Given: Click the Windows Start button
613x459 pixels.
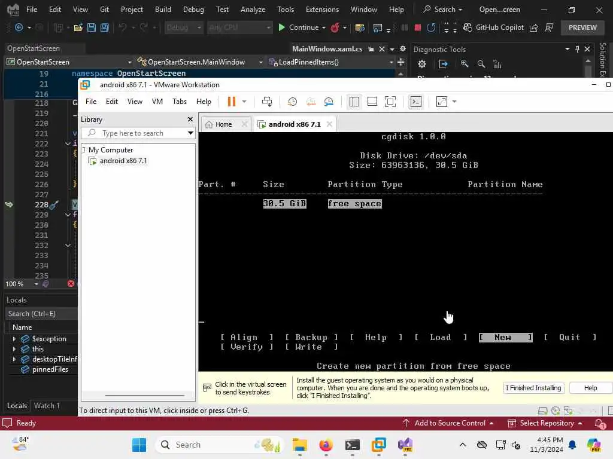Looking at the screenshot, I should click(139, 445).
